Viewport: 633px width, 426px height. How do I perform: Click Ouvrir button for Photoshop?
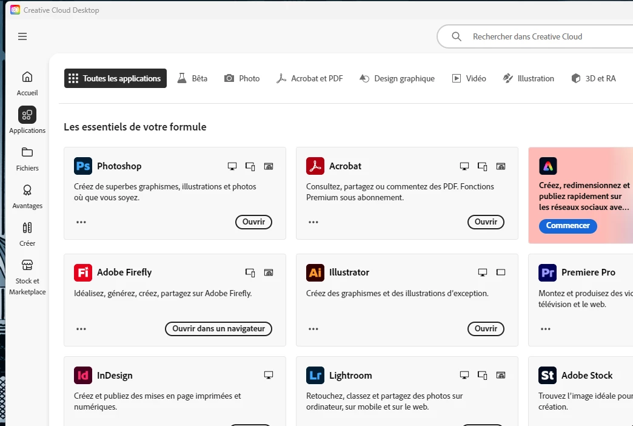(x=253, y=222)
